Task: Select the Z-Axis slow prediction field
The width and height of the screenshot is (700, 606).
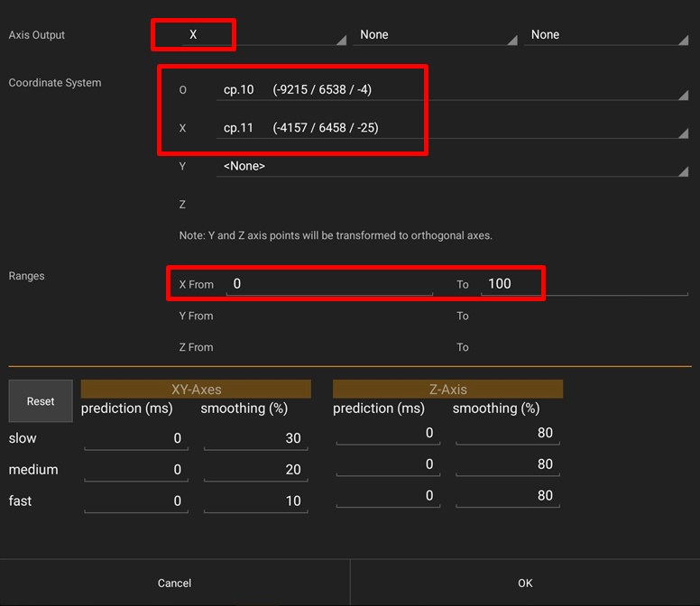Action: (x=388, y=434)
